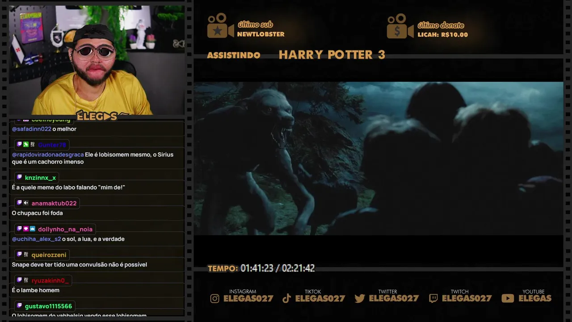Click the message about Snape having a convulsão
This screenshot has width=572, height=322.
tap(79, 265)
